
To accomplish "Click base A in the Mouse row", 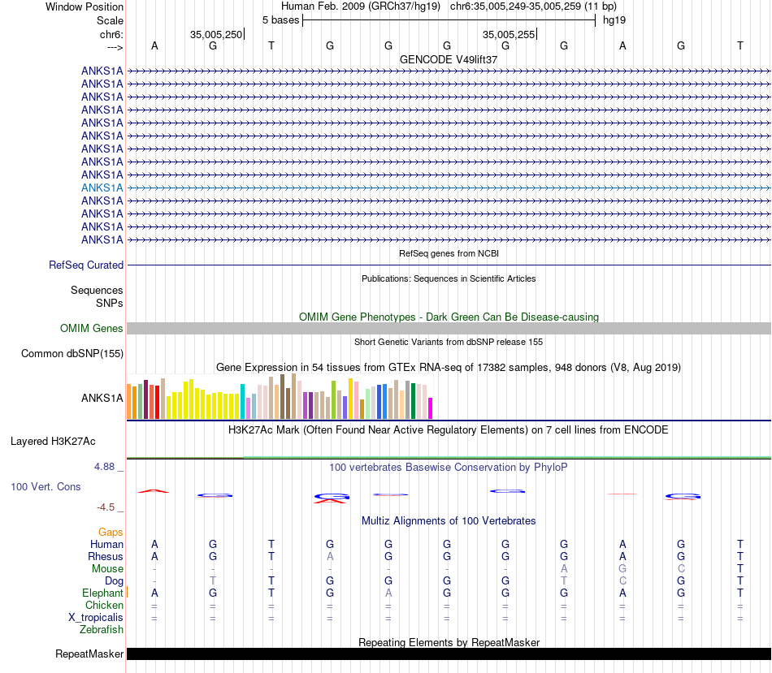I will (564, 569).
